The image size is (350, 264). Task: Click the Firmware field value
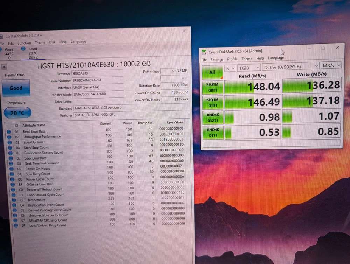97,73
